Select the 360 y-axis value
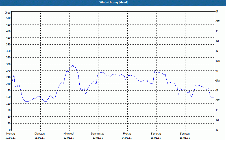Viewport: 226px width, 141px height. (x=8, y=51)
